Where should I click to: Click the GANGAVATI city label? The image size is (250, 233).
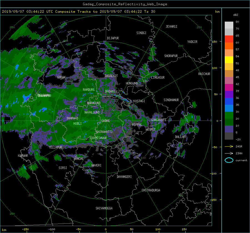click(159, 120)
